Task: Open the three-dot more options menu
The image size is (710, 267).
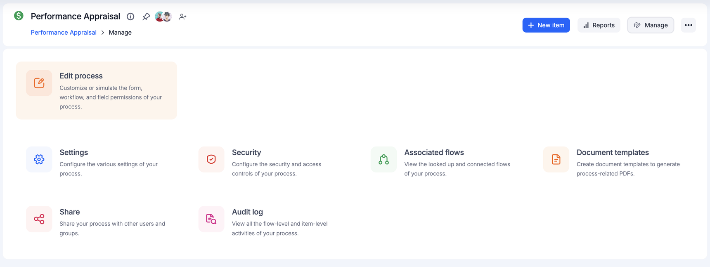Action: click(688, 25)
